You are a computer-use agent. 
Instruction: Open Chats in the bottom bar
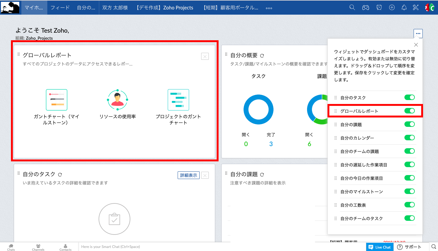[x=11, y=247]
